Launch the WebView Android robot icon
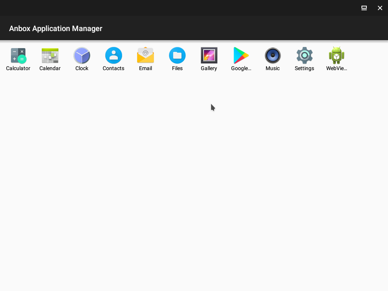Image resolution: width=388 pixels, height=291 pixels. click(336, 56)
